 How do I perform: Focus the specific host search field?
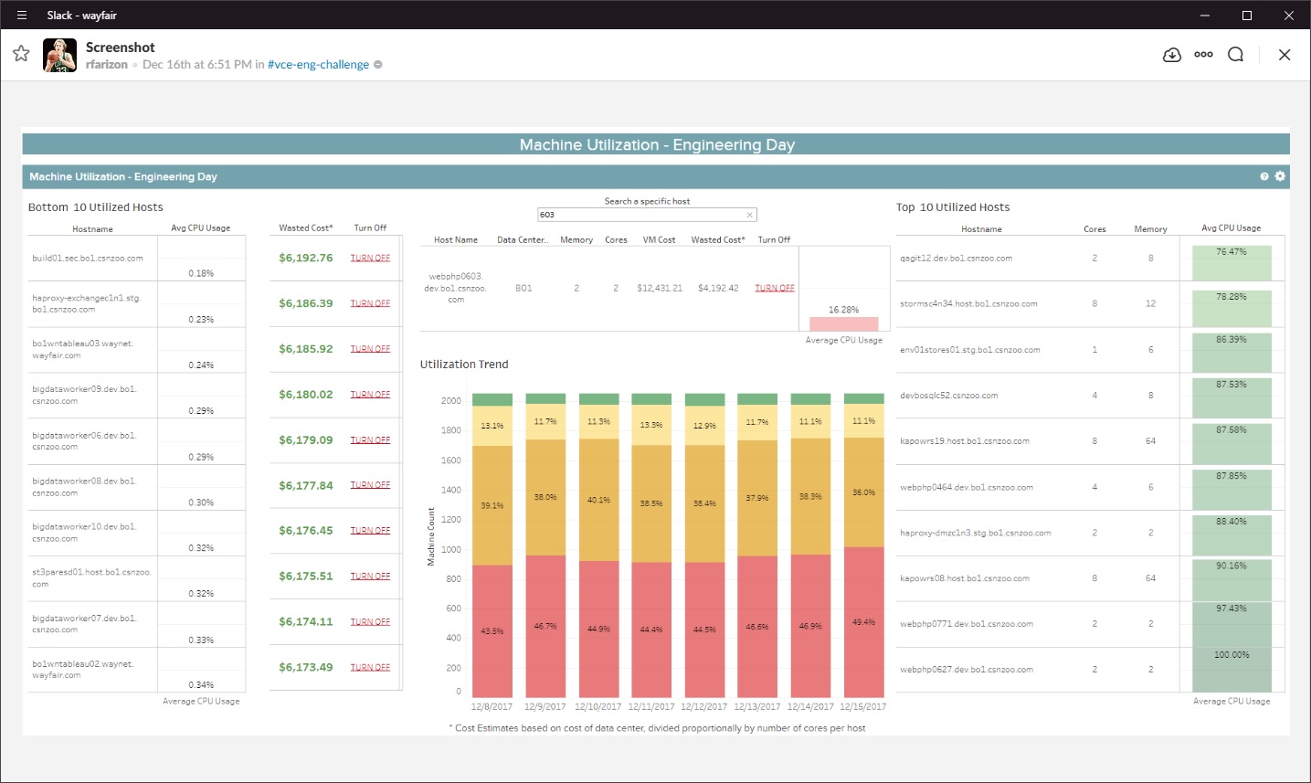[x=647, y=215]
